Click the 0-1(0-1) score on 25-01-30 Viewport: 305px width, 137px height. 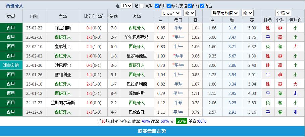point(94,65)
